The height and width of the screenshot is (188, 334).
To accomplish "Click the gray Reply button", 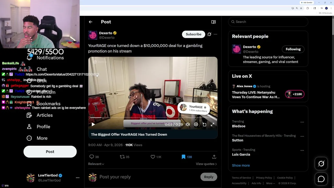I will [208, 177].
